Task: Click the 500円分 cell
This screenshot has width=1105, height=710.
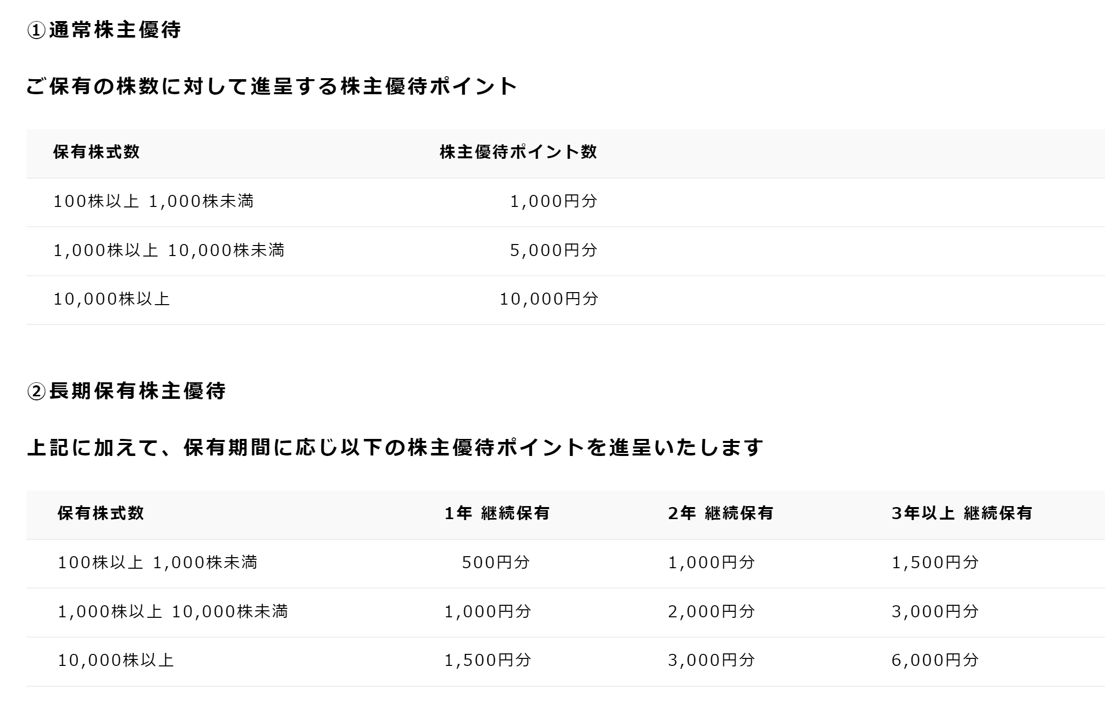Action: [x=495, y=562]
